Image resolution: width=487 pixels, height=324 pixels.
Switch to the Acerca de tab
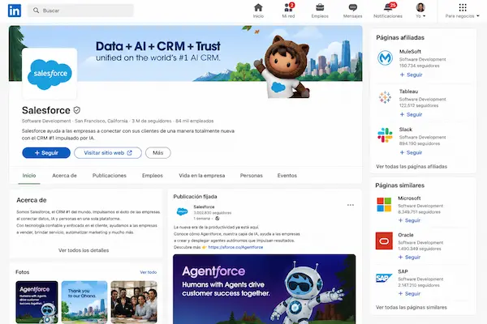pyautogui.click(x=64, y=176)
